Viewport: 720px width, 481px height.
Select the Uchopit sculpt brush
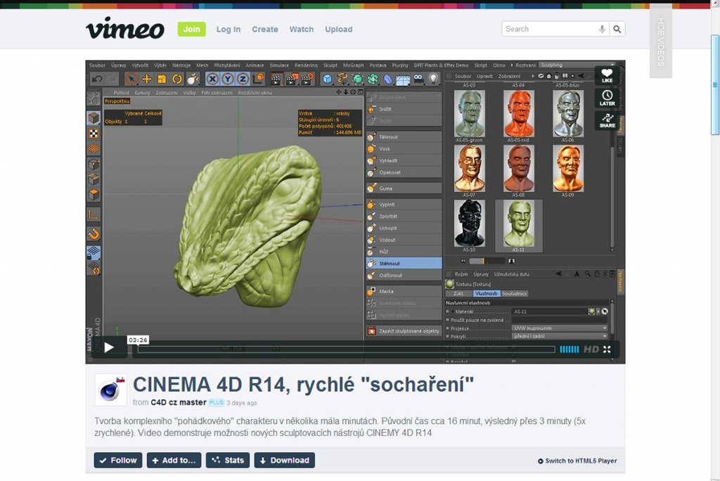coord(404,228)
